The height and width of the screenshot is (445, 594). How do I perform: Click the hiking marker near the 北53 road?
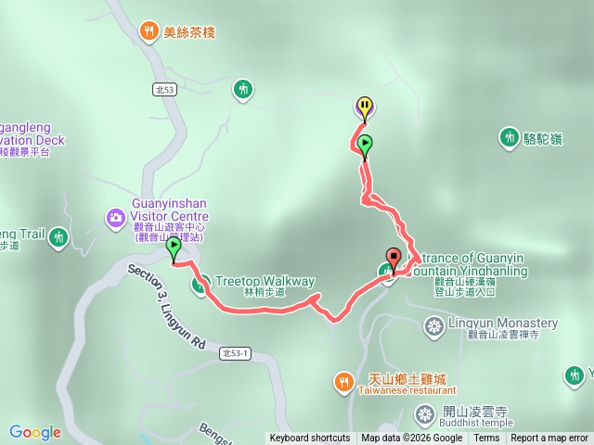coord(243,90)
